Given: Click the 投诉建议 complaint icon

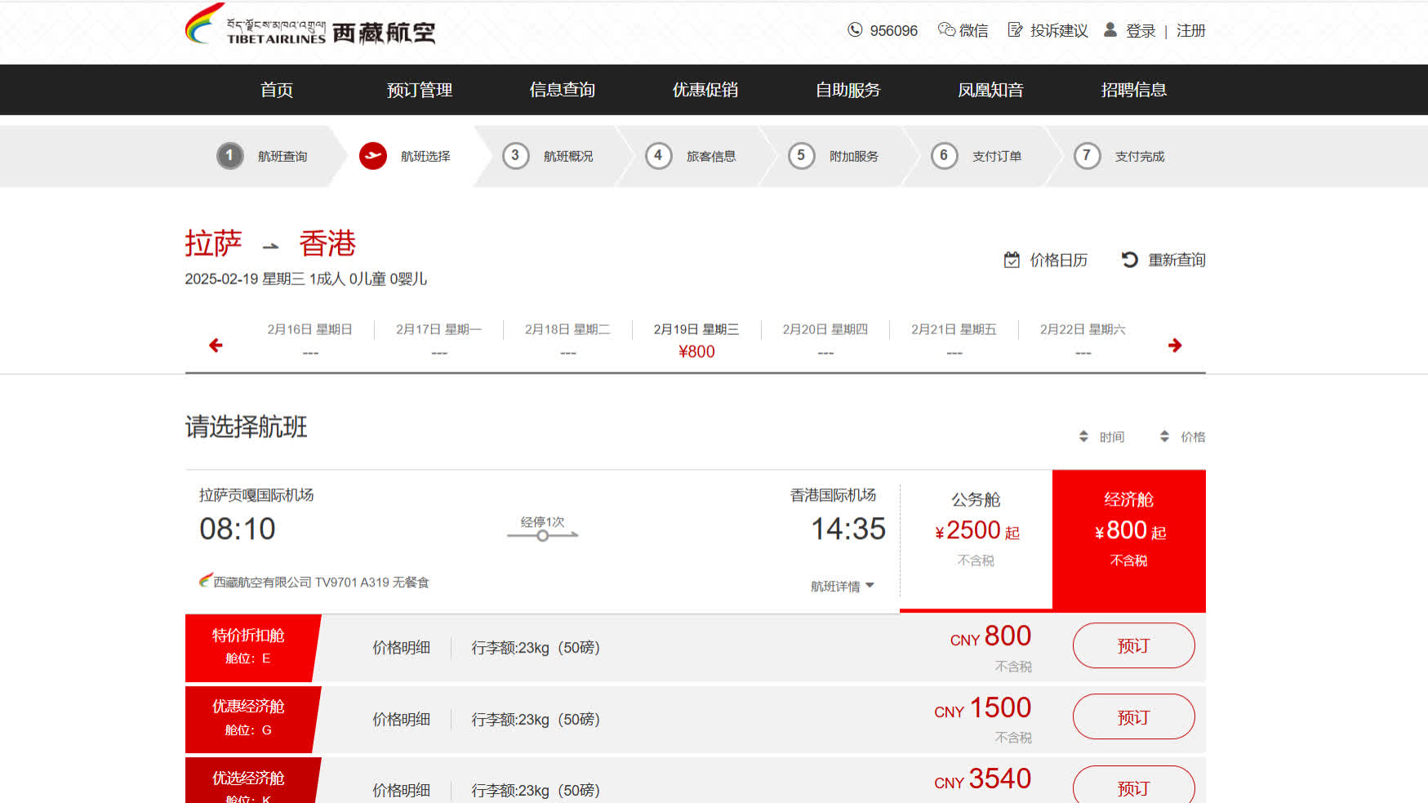Looking at the screenshot, I should click(x=1015, y=30).
